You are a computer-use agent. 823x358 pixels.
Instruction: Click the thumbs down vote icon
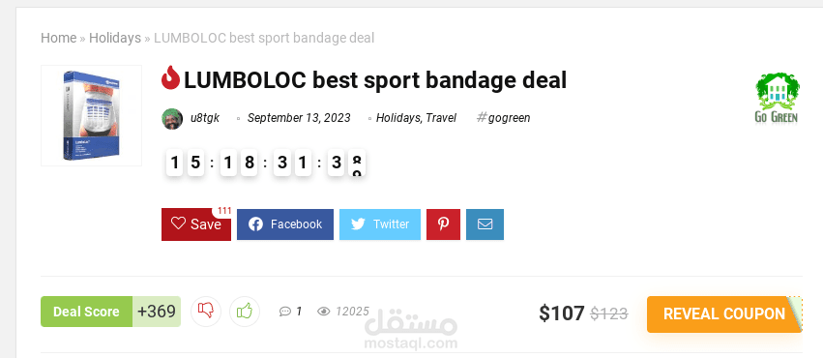(206, 312)
